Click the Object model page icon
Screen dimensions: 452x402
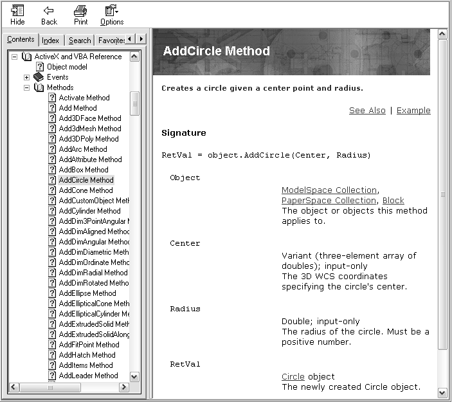coord(40,67)
